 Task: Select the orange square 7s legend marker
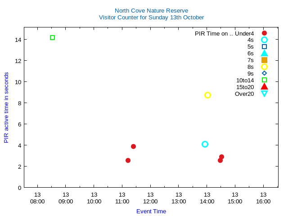coord(264,60)
